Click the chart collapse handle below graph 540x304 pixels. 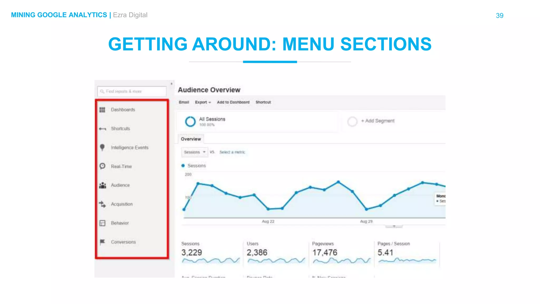(x=394, y=226)
